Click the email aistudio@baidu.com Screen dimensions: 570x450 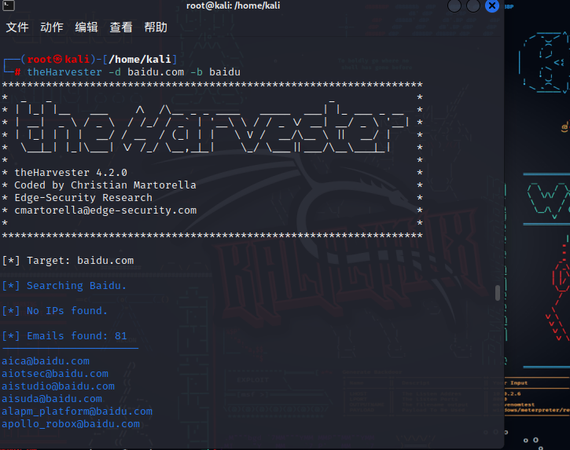point(58,386)
